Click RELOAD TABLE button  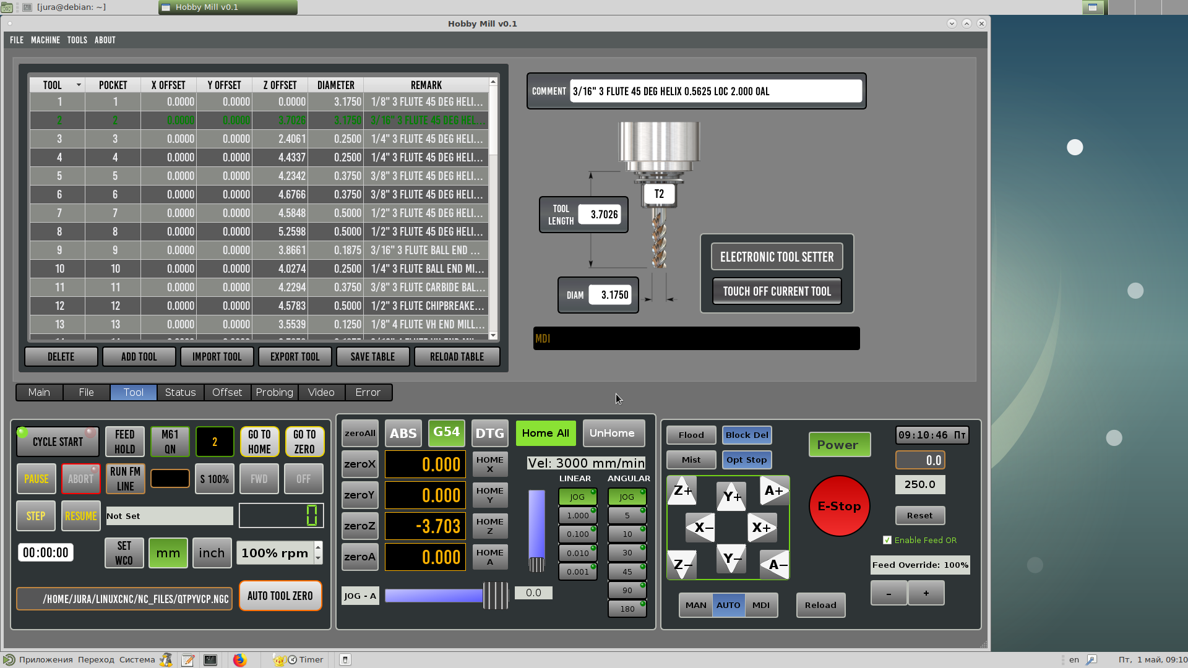pos(457,357)
